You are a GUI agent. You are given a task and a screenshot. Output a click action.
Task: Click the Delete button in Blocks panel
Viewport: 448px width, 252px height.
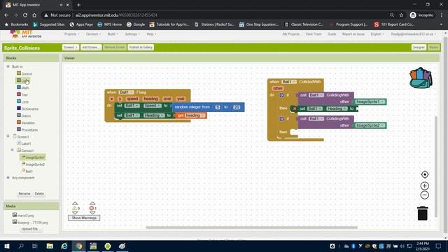(39, 193)
